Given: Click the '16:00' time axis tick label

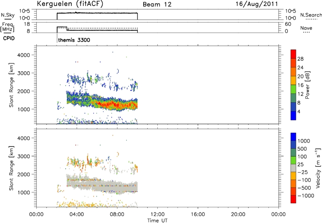Looking at the screenshot, I should pyautogui.click(x=198, y=215).
